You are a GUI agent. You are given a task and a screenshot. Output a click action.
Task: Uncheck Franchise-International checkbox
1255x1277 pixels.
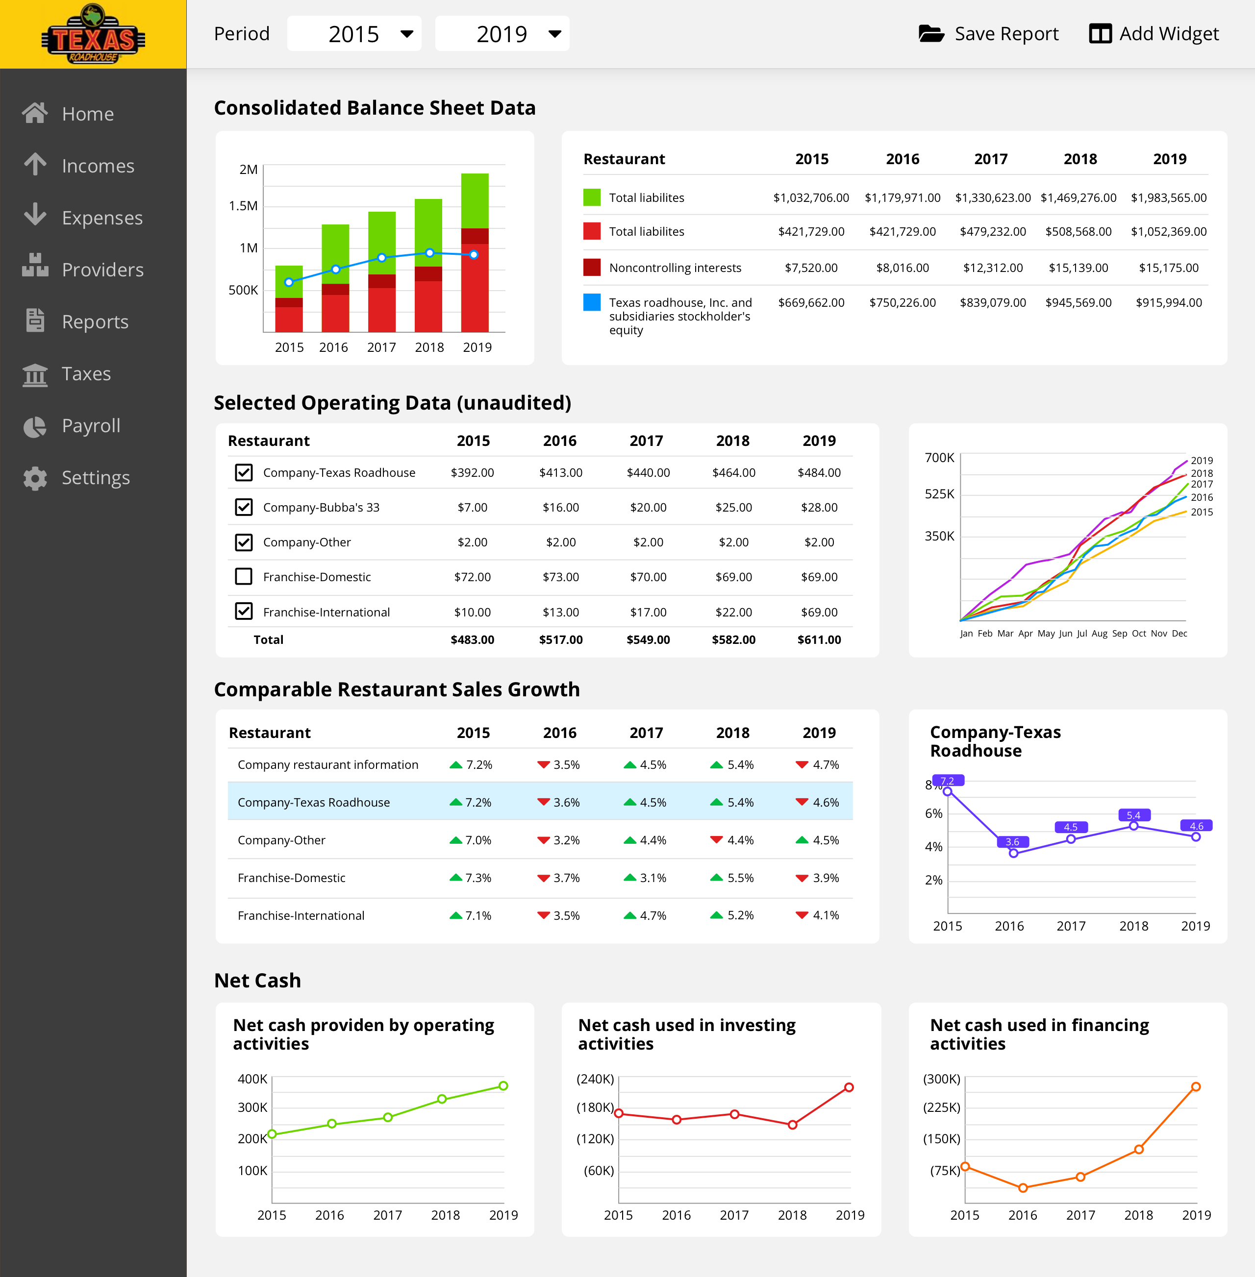coord(244,612)
